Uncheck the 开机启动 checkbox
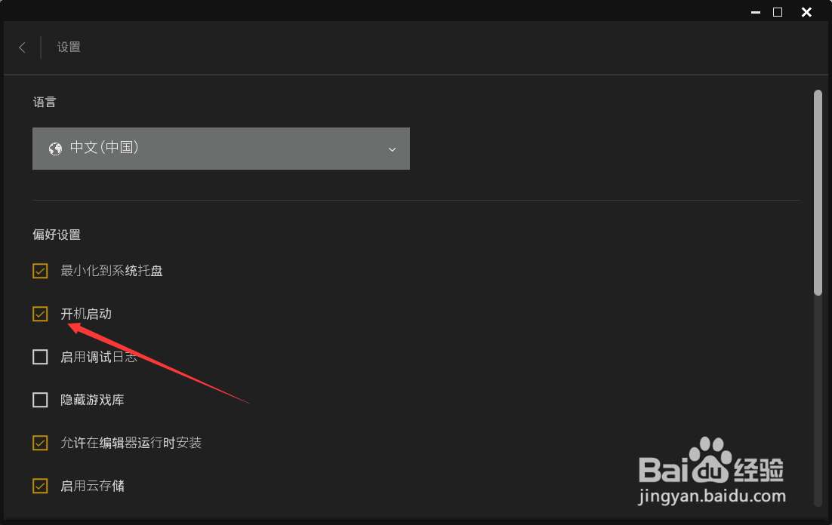The height and width of the screenshot is (525, 832). pos(40,314)
